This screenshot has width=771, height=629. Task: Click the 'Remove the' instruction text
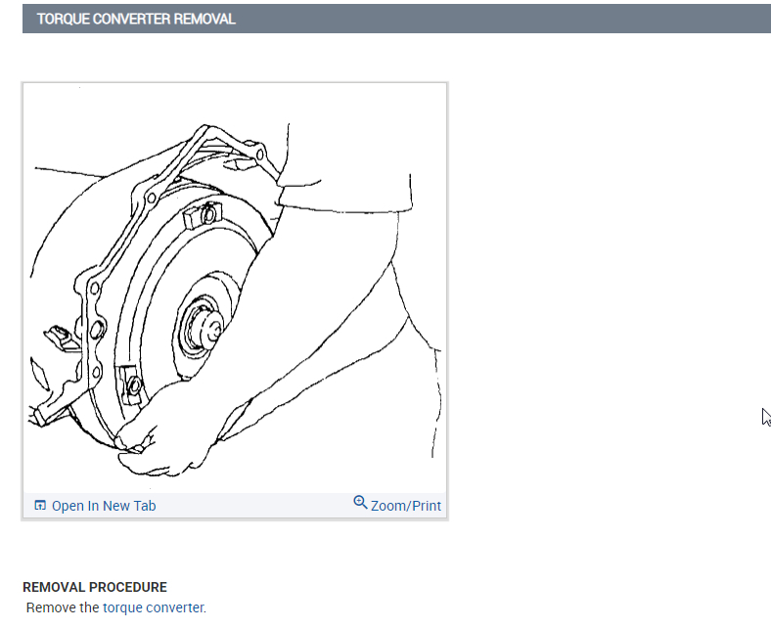(x=63, y=607)
